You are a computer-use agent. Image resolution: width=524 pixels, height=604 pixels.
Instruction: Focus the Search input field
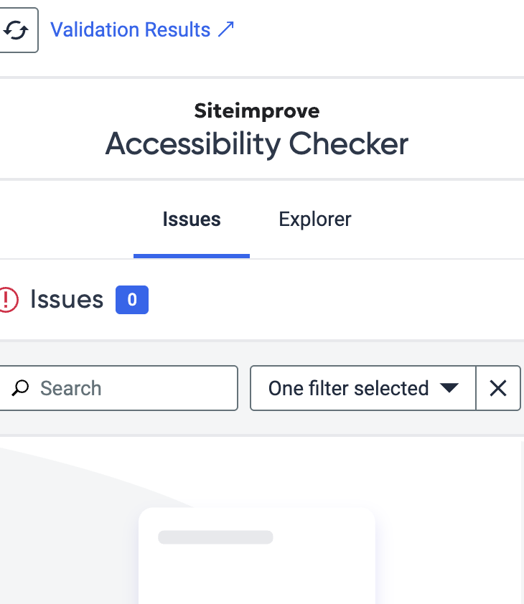pos(118,388)
